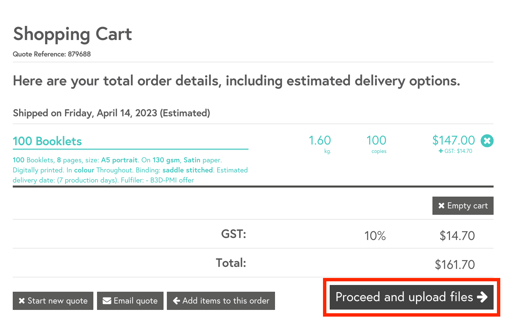Click the $161.70 total amount

coord(455,265)
